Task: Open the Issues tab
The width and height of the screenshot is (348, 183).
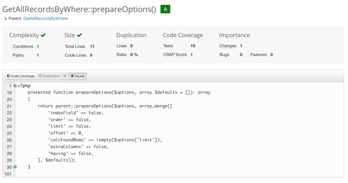Action: tap(77, 76)
